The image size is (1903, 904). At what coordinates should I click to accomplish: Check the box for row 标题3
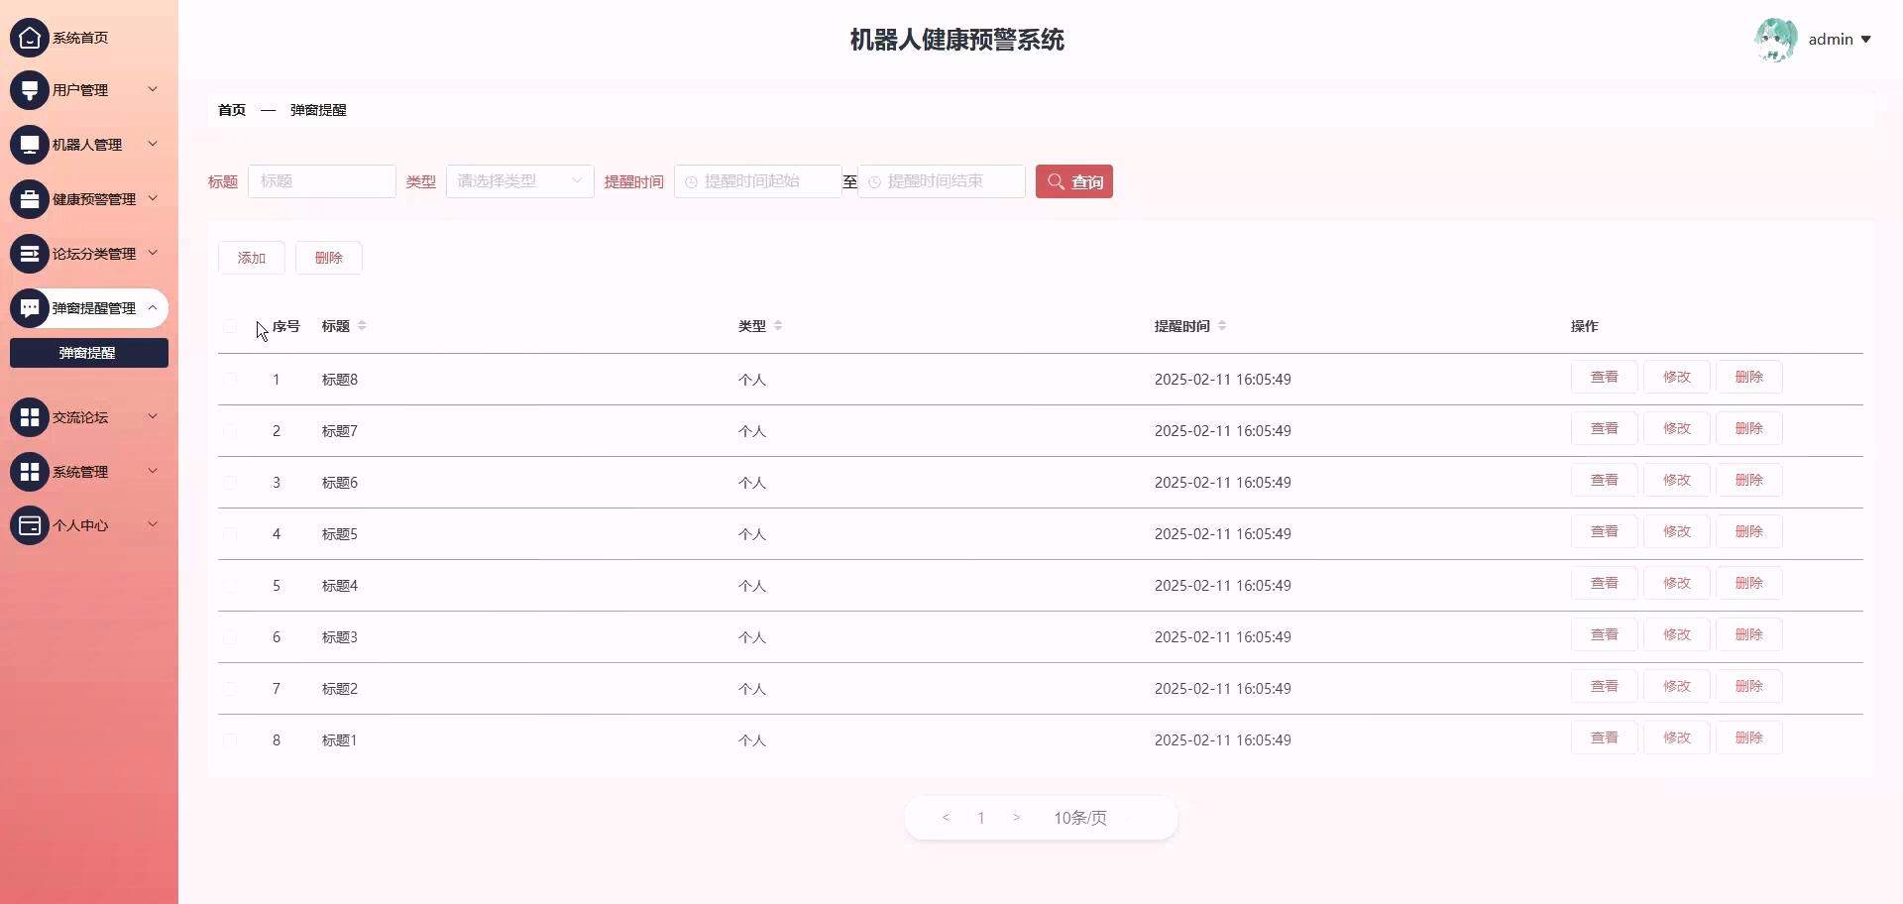click(x=230, y=637)
